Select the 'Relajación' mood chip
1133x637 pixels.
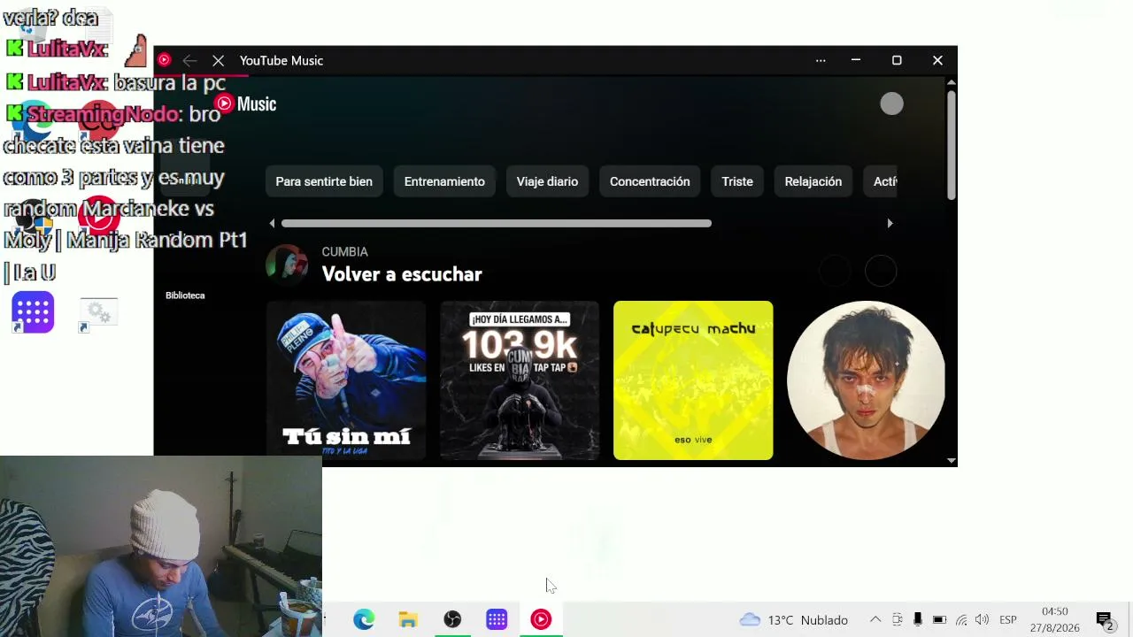[x=813, y=181]
